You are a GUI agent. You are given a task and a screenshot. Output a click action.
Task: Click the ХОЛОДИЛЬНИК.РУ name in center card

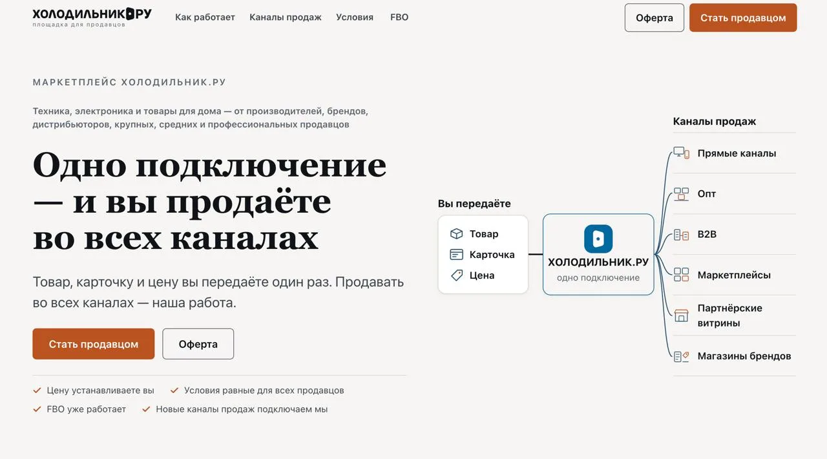pos(598,262)
